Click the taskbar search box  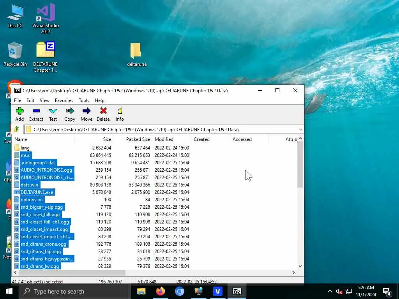point(74,291)
